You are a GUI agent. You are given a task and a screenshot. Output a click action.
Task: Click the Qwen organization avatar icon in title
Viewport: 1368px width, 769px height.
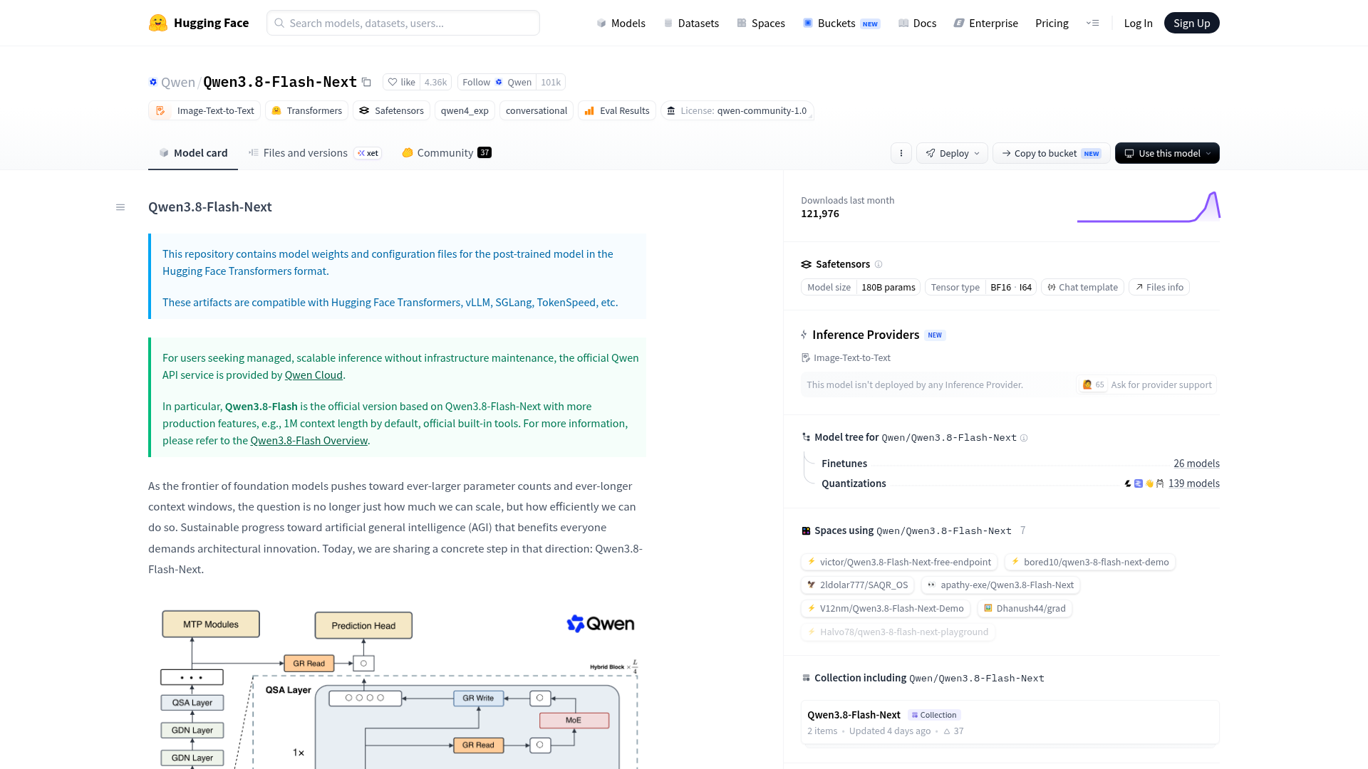click(x=153, y=82)
